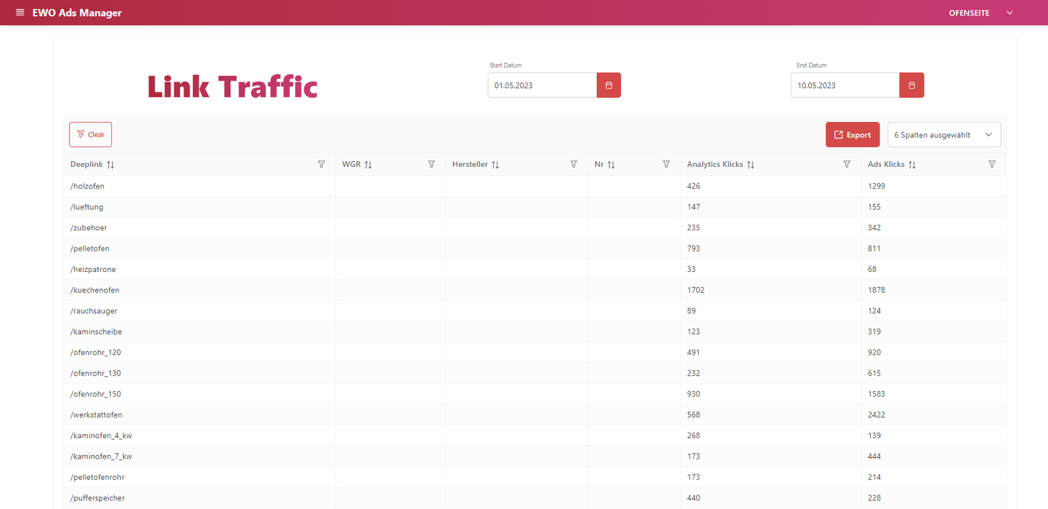Image resolution: width=1048 pixels, height=509 pixels.
Task: Sort table by Ads Klicks
Action: tap(912, 165)
